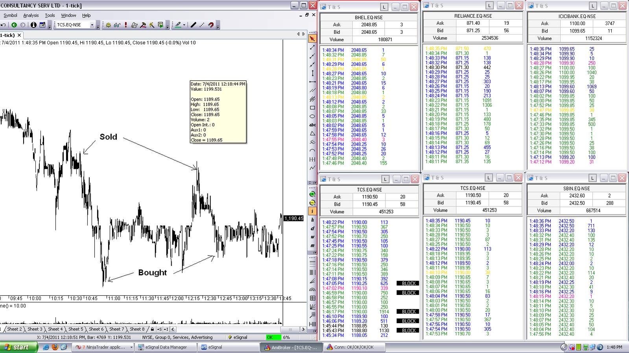Select the ellipse drawing tool
The height and width of the screenshot is (353, 629).
pyautogui.click(x=312, y=116)
